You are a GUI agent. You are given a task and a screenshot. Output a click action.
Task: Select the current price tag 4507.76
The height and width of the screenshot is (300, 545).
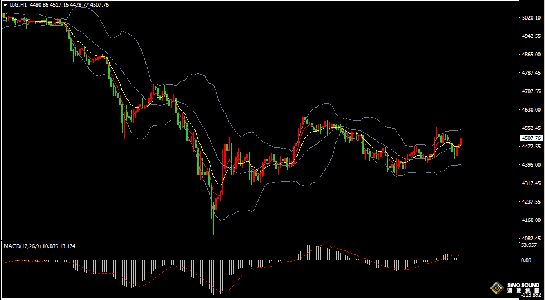(x=531, y=138)
